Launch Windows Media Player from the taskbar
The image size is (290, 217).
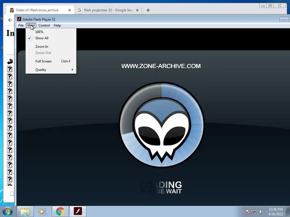(x=42, y=211)
